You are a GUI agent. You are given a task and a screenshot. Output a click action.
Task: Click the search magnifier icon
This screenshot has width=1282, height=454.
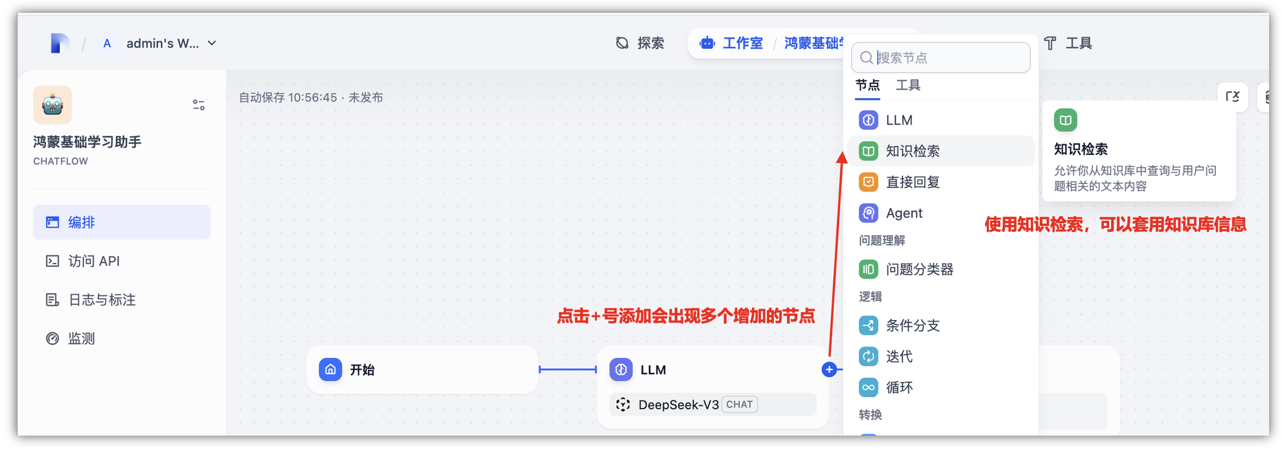pos(866,58)
